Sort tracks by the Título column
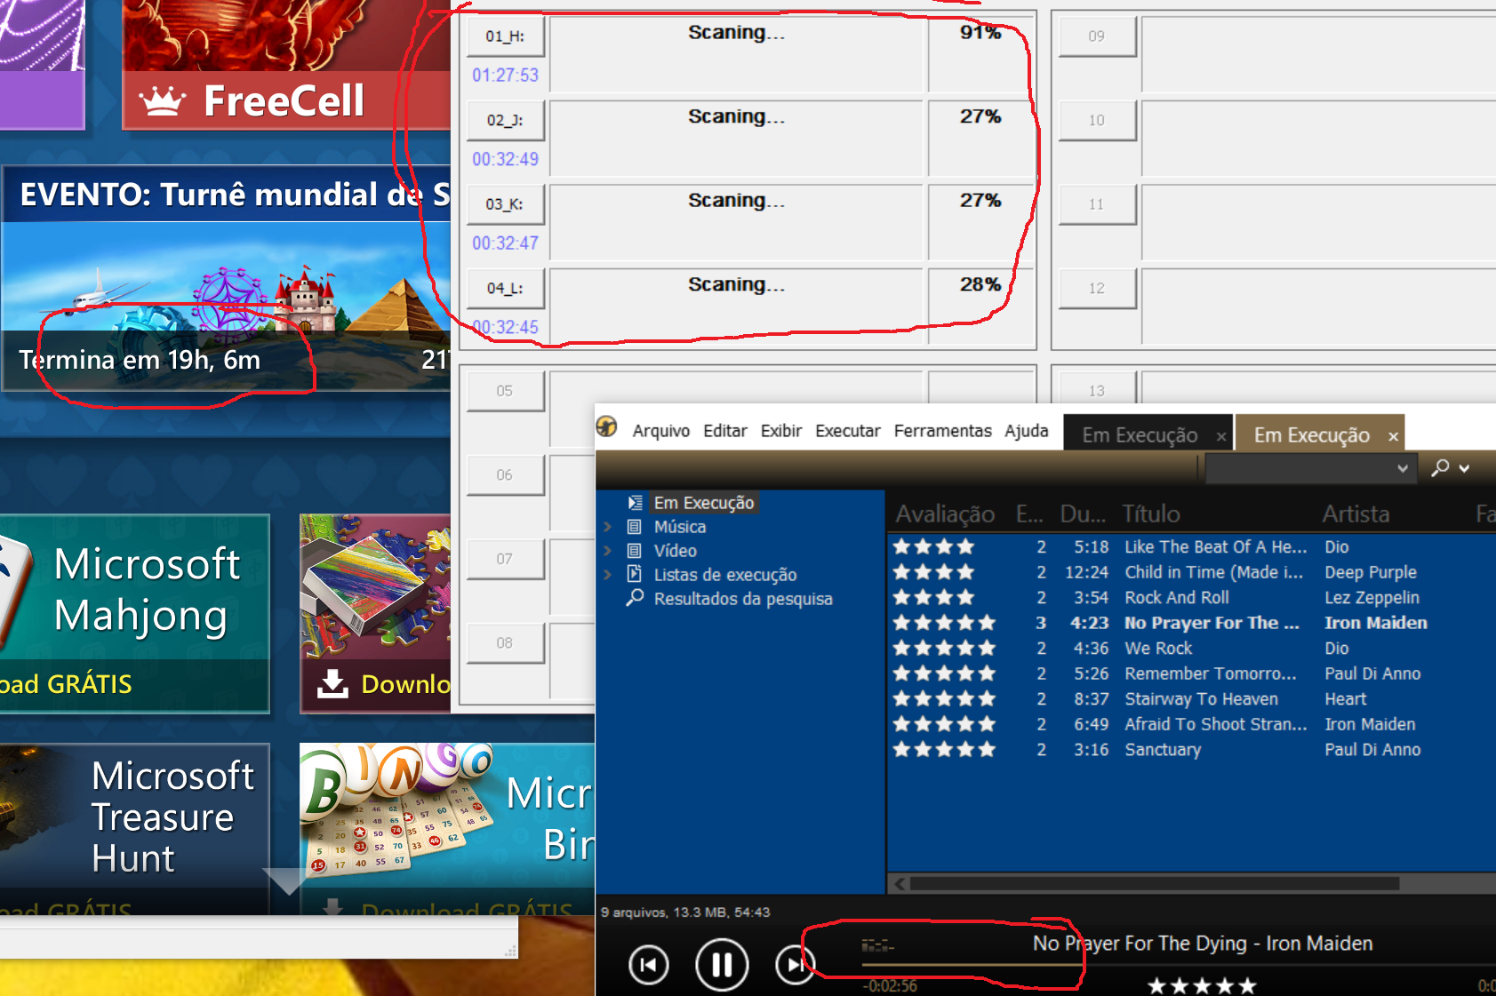The width and height of the screenshot is (1496, 996). point(1151,514)
